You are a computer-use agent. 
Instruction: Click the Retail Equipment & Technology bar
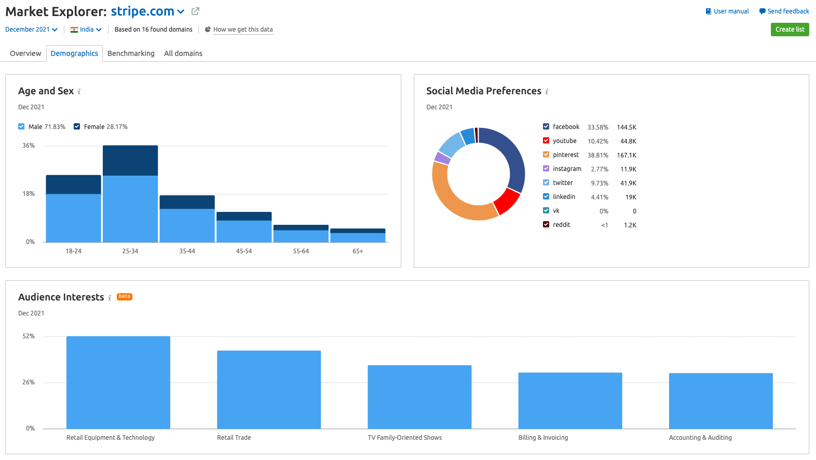[118, 382]
